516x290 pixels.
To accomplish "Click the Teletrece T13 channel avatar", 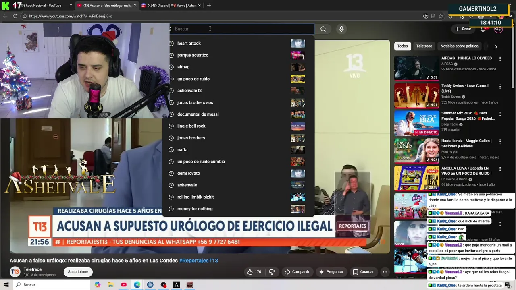I will pos(15,272).
